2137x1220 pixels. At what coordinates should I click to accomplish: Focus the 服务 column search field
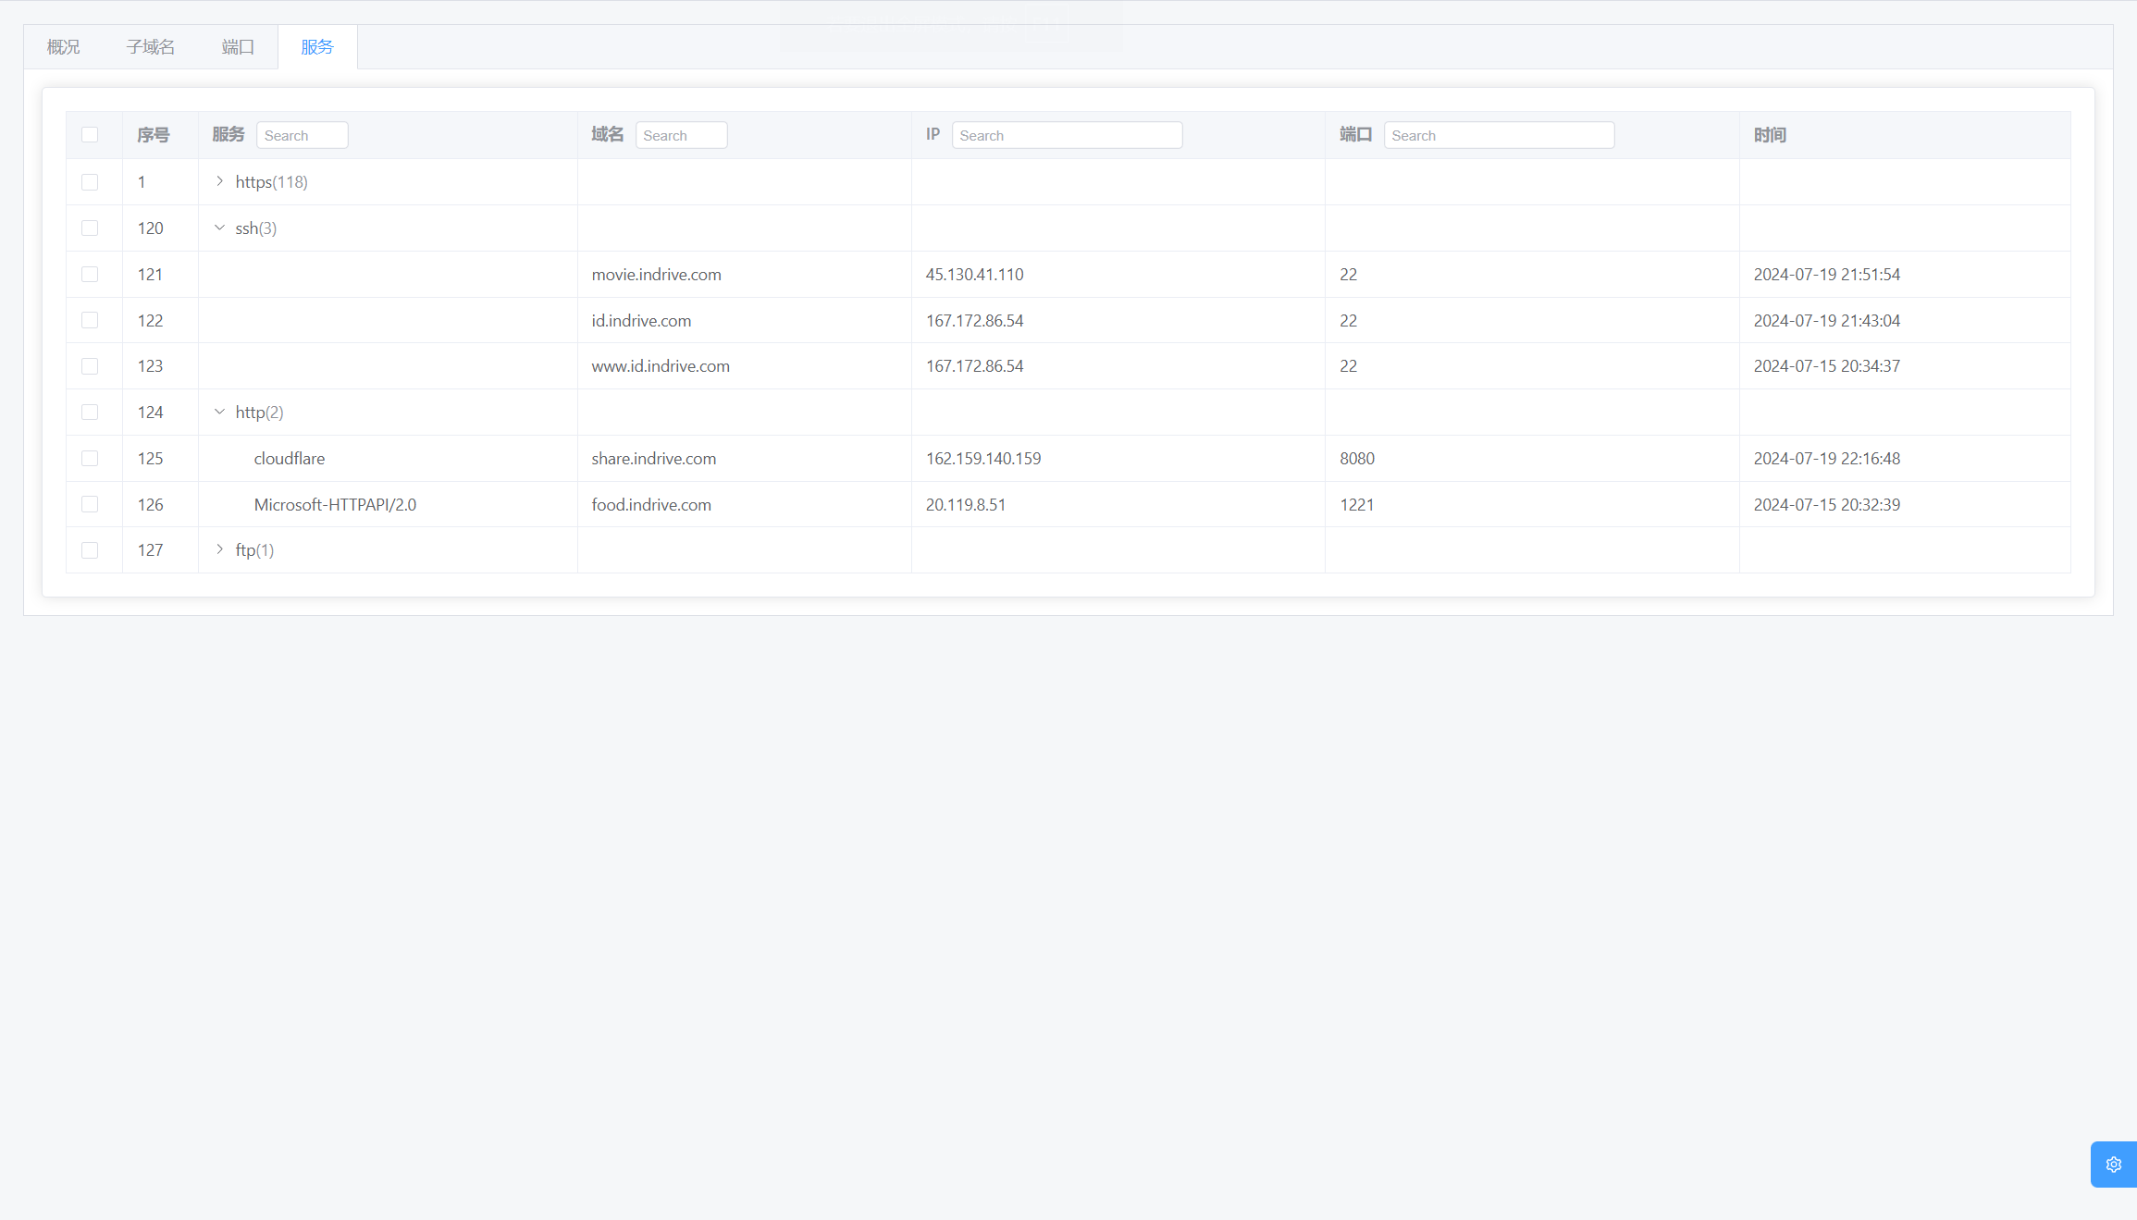click(302, 135)
